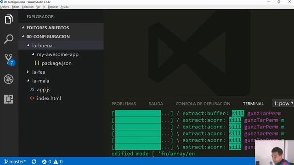Click the warnings triangle icon in status bar
The height and width of the screenshot is (165, 294).
56,162
